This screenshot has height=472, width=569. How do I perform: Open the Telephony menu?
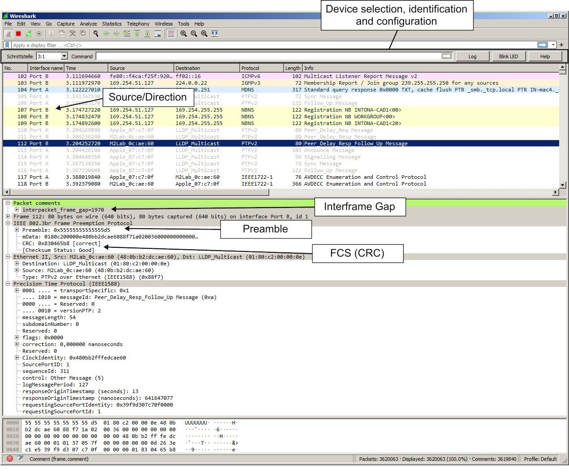coord(138,24)
